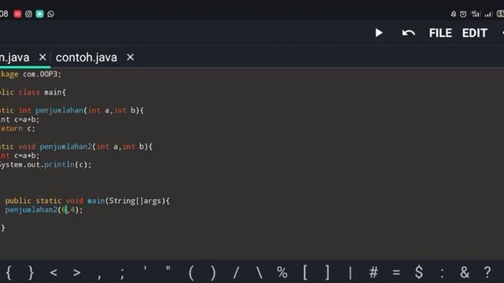Insert a single quote symbol
This screenshot has height=283, width=504.
[x=145, y=269]
